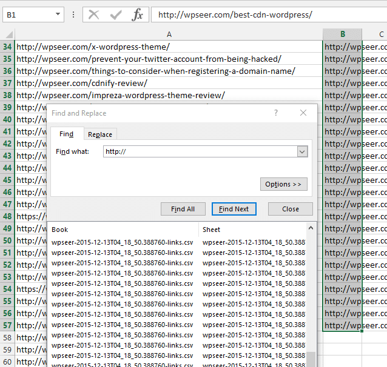The width and height of the screenshot is (387, 367).
Task: Click inside the Find what input field
Action: tap(200, 151)
